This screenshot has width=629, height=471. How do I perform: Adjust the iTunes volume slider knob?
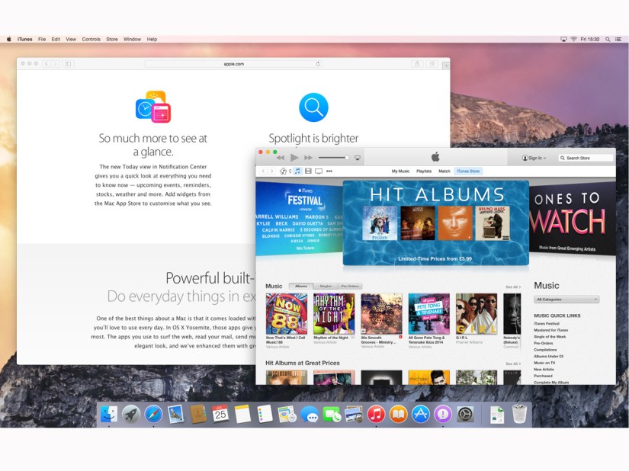click(347, 158)
